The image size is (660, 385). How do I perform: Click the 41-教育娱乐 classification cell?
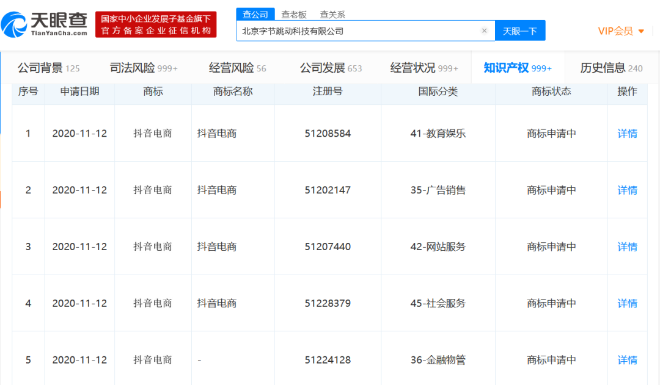[x=438, y=134]
